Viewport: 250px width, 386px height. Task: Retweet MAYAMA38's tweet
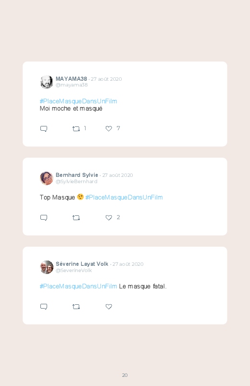pyautogui.click(x=76, y=129)
